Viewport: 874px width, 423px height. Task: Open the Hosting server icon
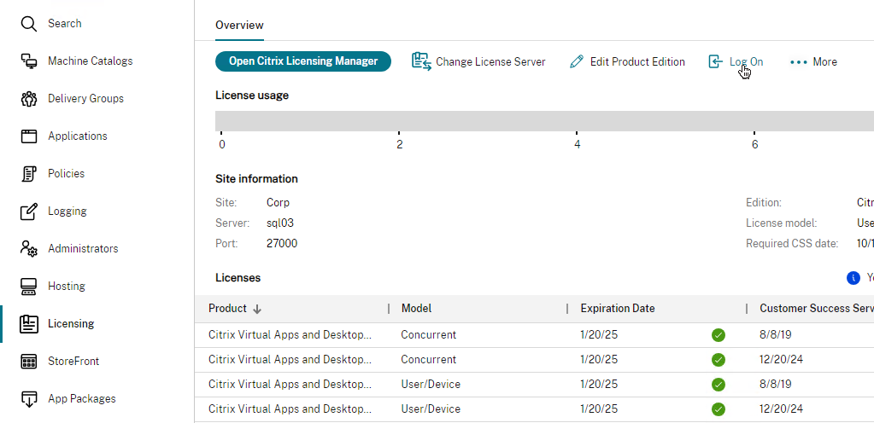coord(29,287)
